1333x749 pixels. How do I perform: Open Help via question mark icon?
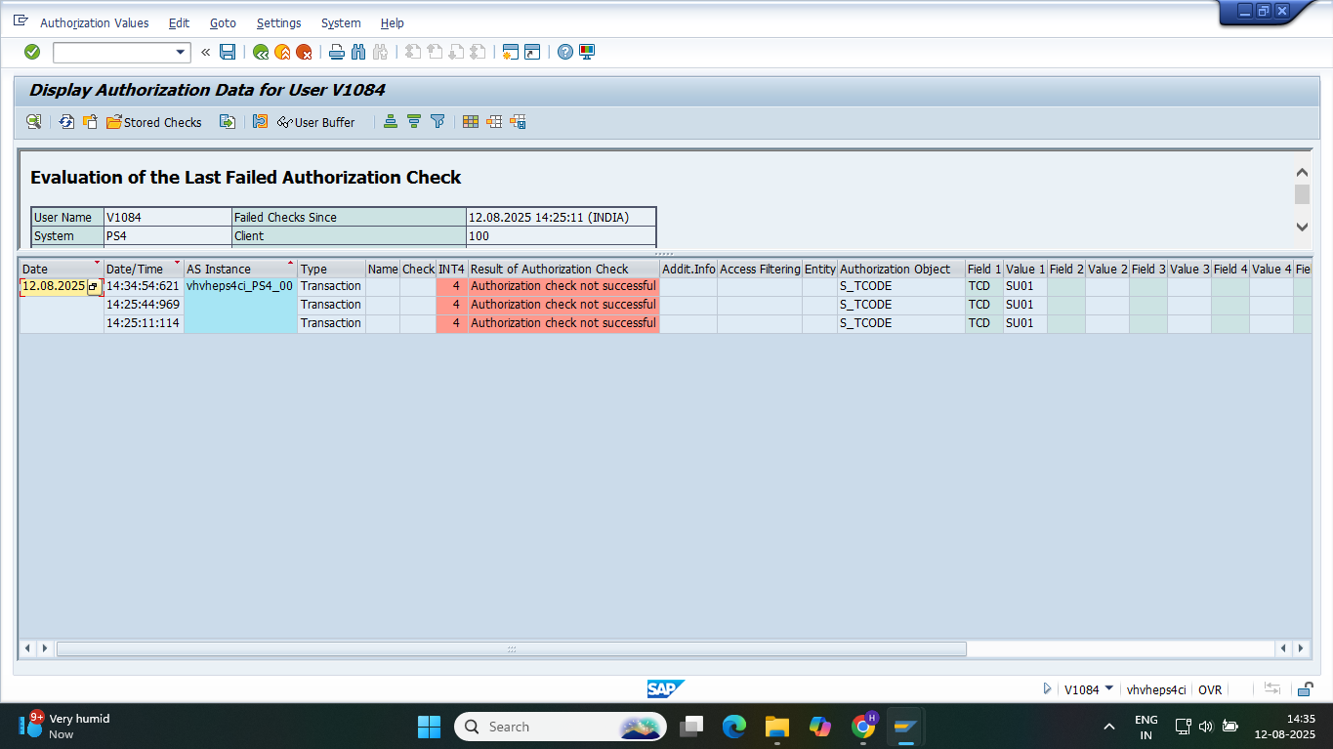[x=565, y=52]
